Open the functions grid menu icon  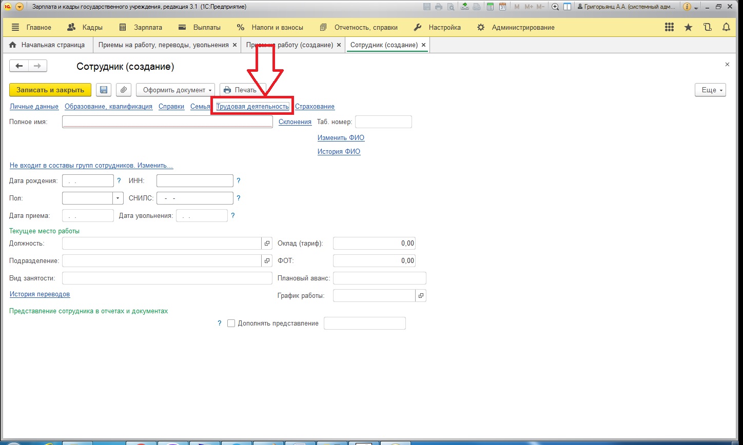pyautogui.click(x=669, y=27)
